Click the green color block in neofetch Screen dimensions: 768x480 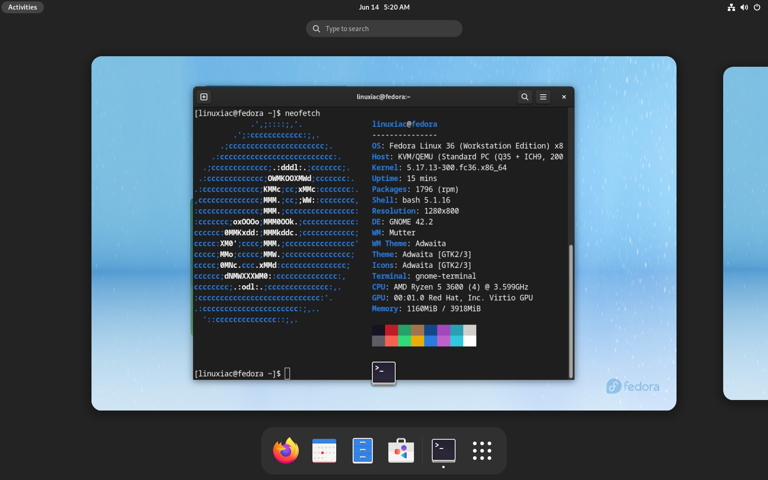(x=404, y=330)
